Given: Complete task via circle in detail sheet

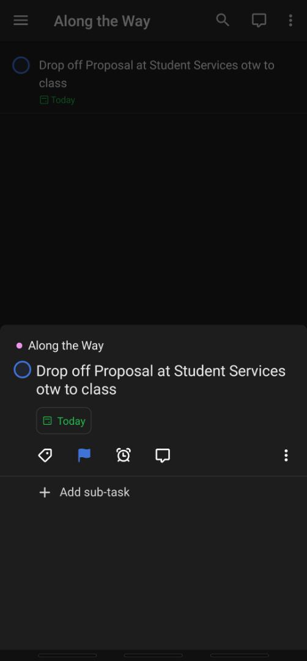Looking at the screenshot, I should 22,370.
